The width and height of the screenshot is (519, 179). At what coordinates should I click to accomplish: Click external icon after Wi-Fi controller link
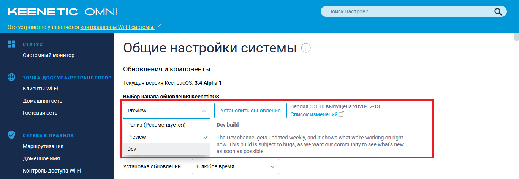pyautogui.click(x=158, y=27)
